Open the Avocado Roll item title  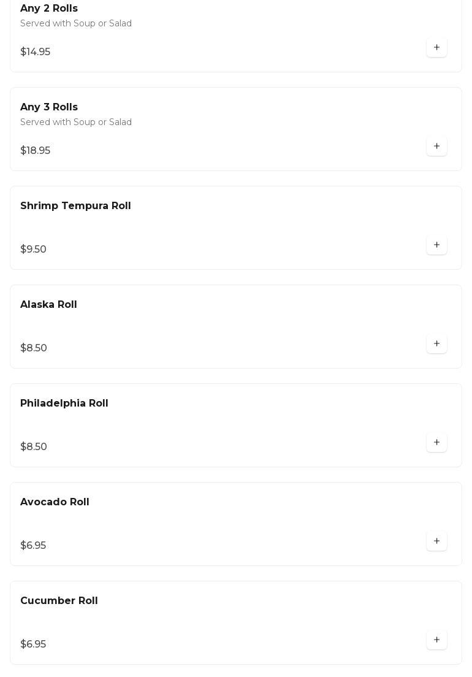55,502
